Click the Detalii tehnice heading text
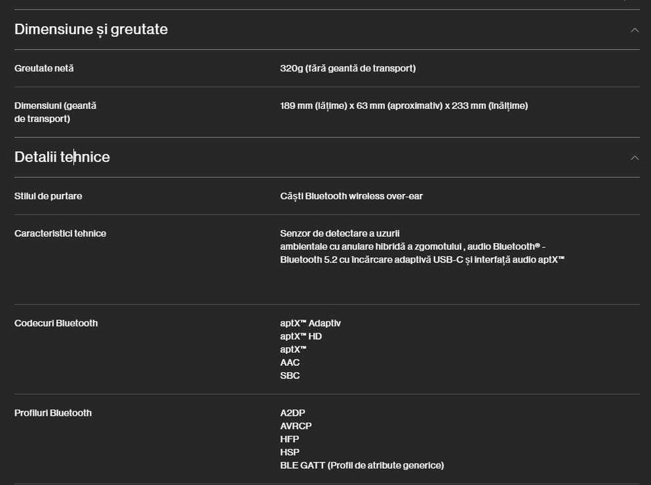Screen dimensions: 651x485 pos(62,157)
